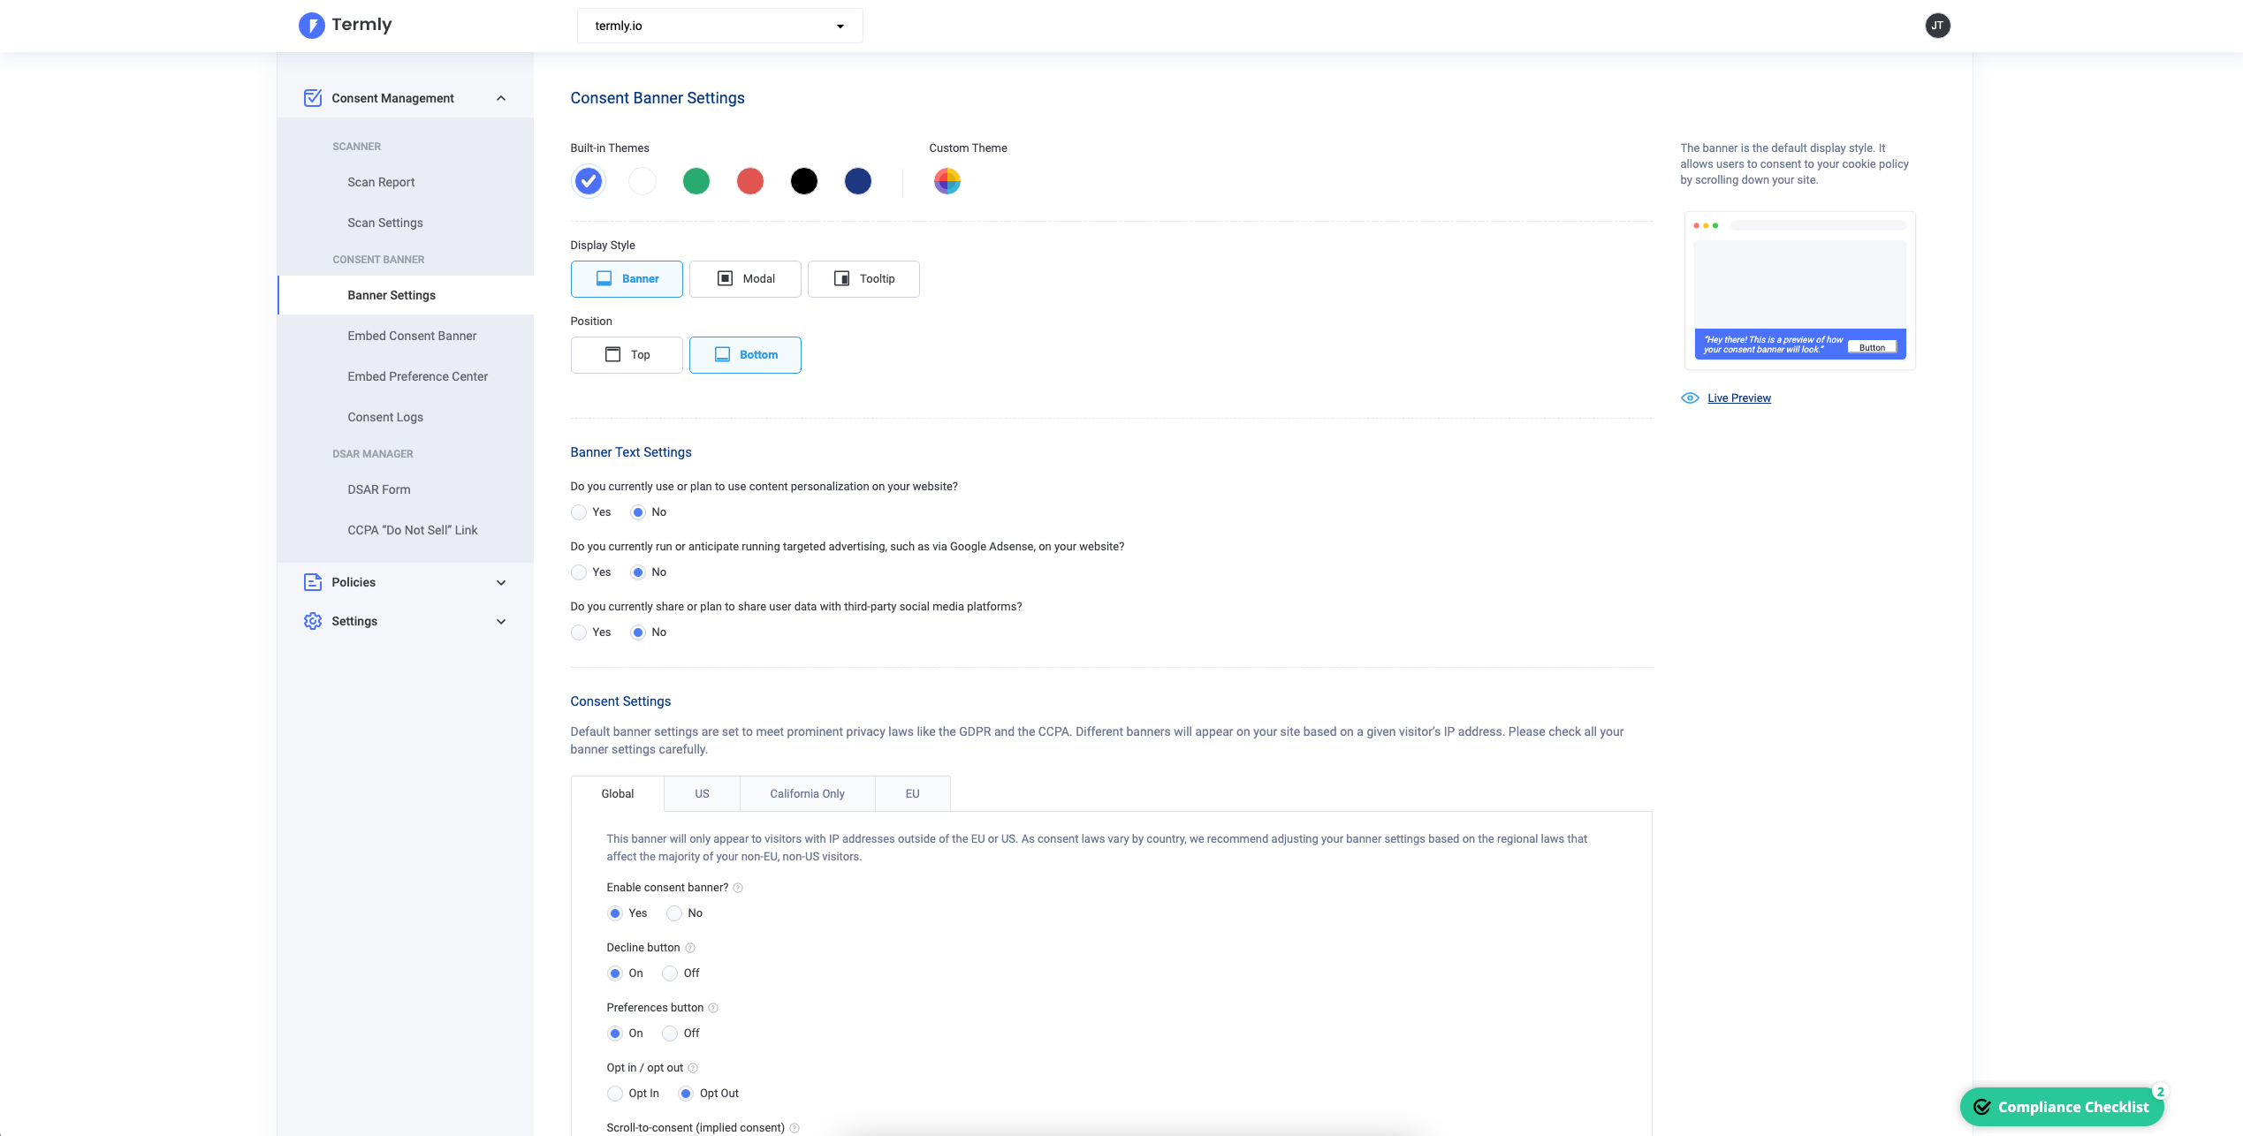The width and height of the screenshot is (2243, 1136).
Task: Click the Policies document icon
Action: (x=313, y=582)
